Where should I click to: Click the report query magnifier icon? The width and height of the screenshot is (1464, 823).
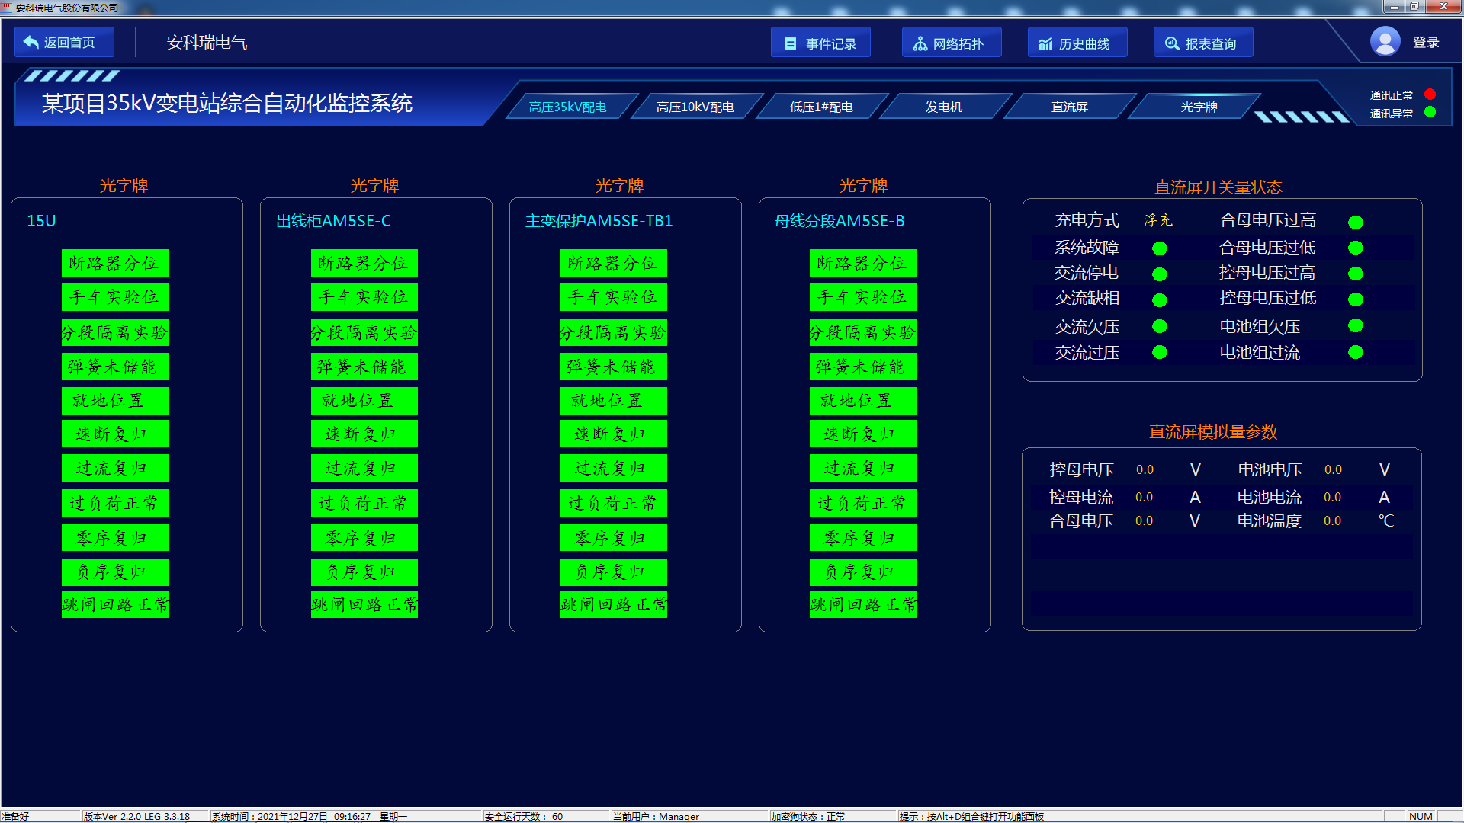[x=1172, y=44]
